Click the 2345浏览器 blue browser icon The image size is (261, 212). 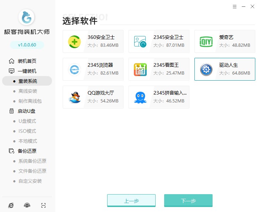tap(74, 69)
